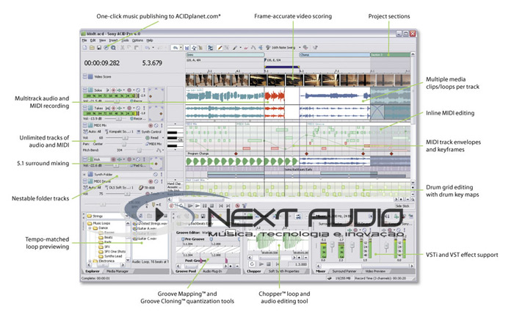The height and width of the screenshot is (323, 514).
Task: Click the Cut scissors toolbar icon
Action: 123,48
